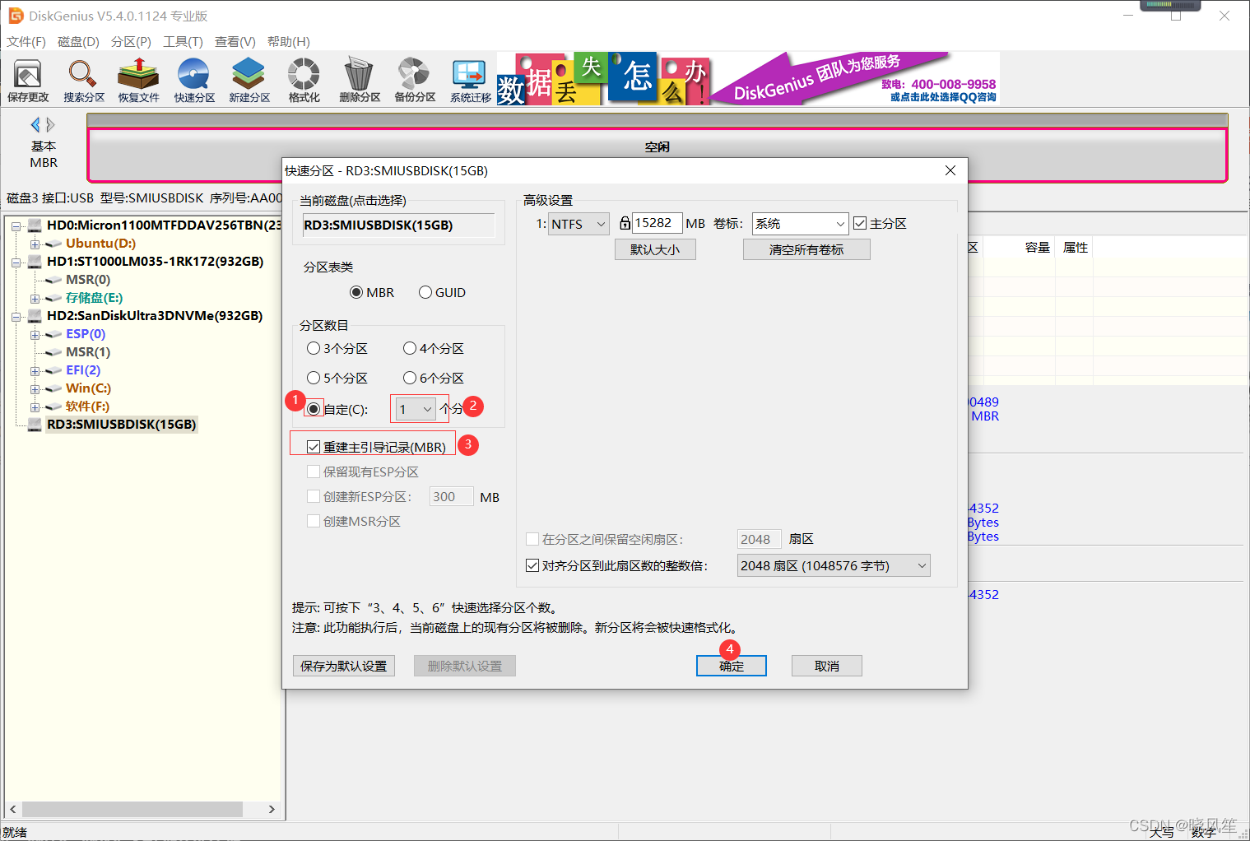Expand the 存储盘(E:) partition node
The image size is (1250, 841).
(x=35, y=298)
